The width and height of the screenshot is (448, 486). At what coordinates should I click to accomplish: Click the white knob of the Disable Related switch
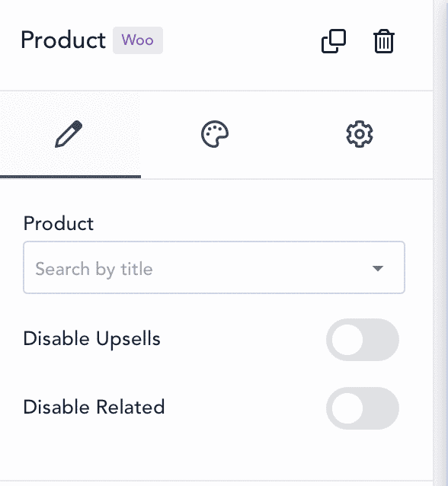pos(347,408)
